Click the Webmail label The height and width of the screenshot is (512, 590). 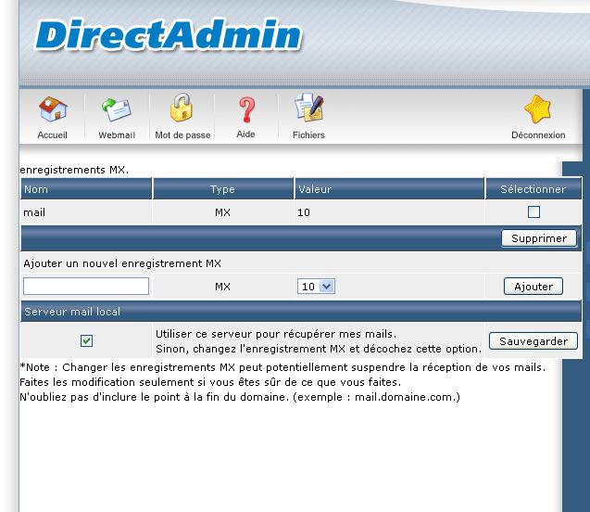point(117,134)
